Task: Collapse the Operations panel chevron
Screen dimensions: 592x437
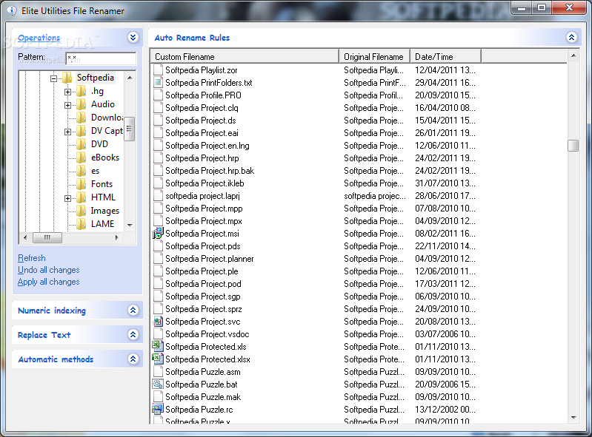Action: pos(133,37)
